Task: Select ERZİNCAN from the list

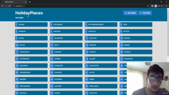Action: point(136,59)
